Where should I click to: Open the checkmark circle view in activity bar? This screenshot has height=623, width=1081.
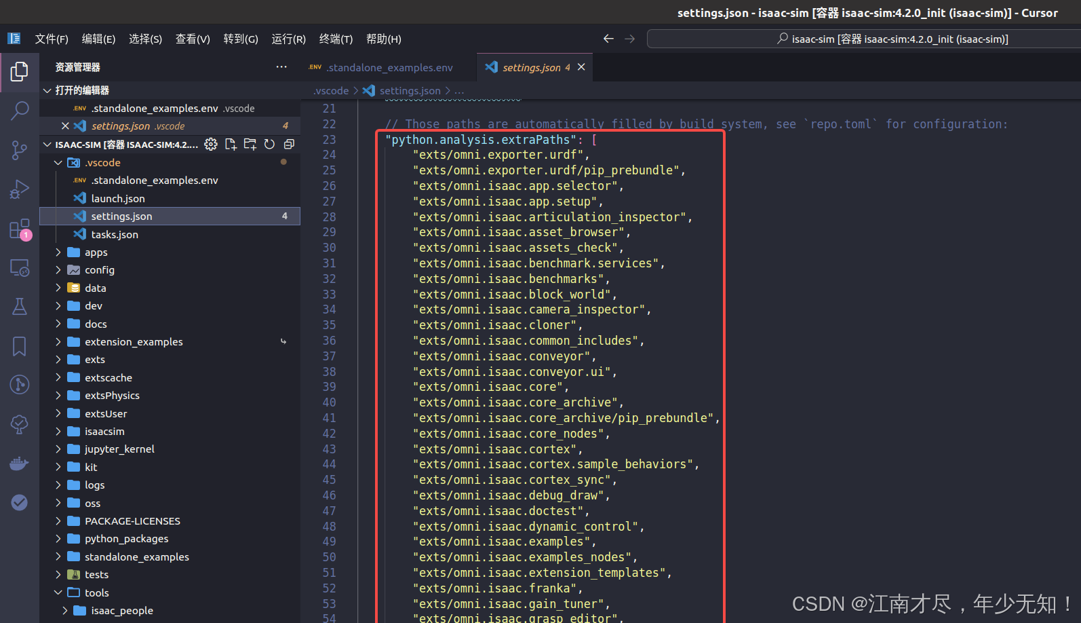point(19,502)
